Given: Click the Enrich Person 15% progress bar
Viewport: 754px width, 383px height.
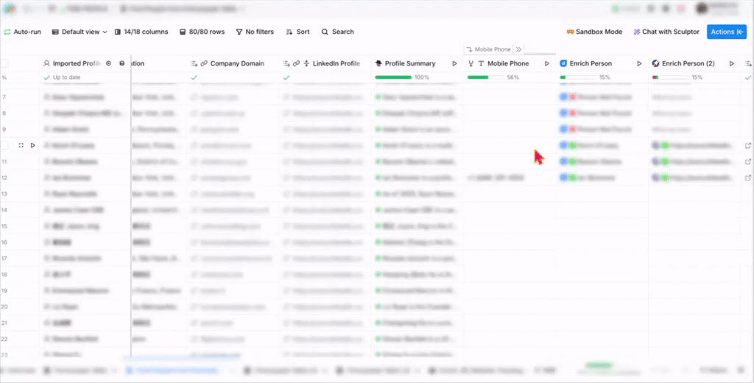Looking at the screenshot, I should 578,77.
